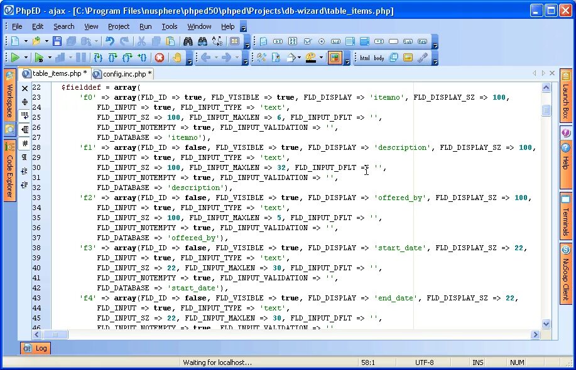The width and height of the screenshot is (576, 370).
Task: Click the Run to Cursor braces icon
Action: pyautogui.click(x=142, y=58)
